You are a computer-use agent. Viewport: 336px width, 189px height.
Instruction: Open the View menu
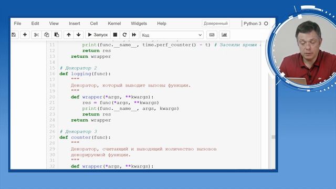[54, 24]
